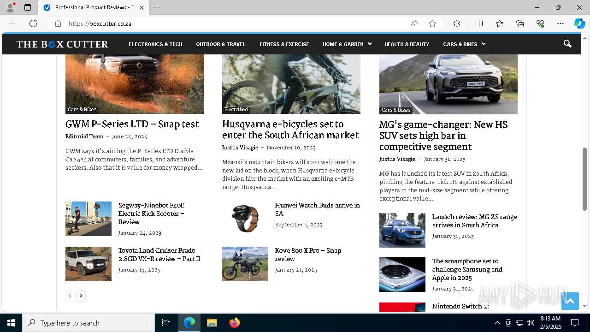Open the Windows Start menu
The width and height of the screenshot is (590, 332).
tap(11, 323)
